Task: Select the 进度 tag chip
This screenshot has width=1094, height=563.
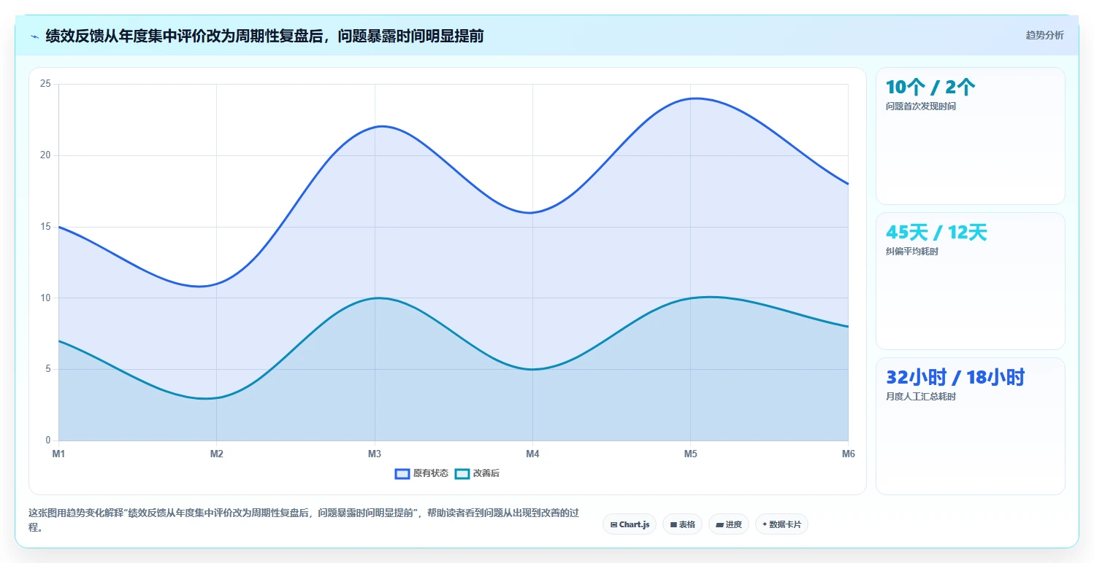Action: click(729, 524)
